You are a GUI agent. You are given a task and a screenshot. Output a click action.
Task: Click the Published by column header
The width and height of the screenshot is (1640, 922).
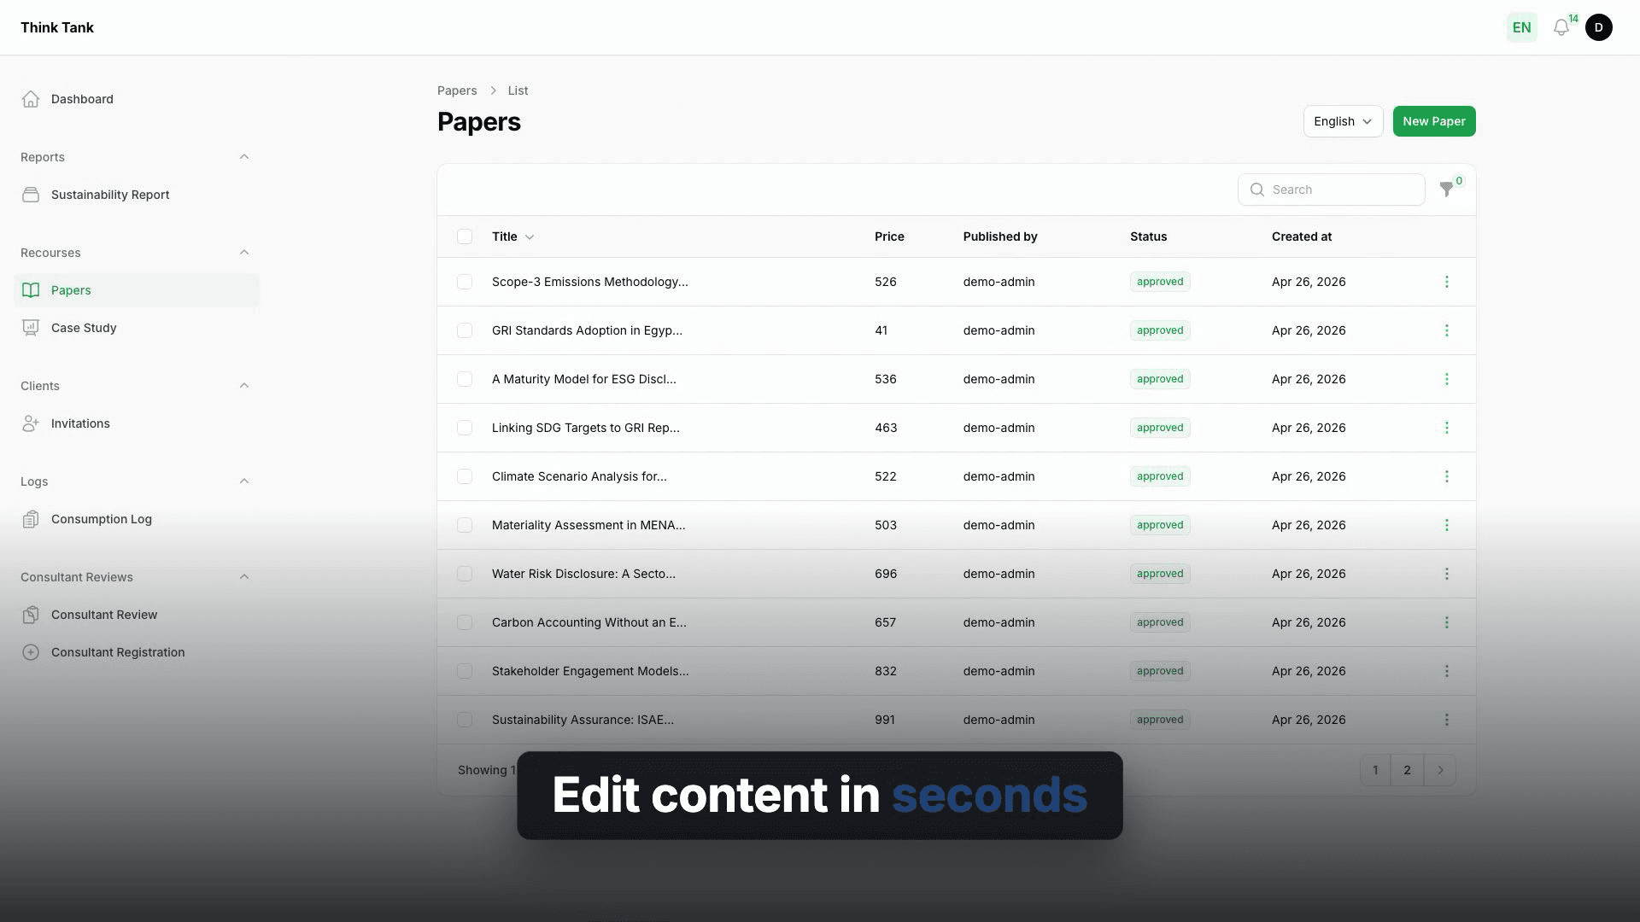pyautogui.click(x=1000, y=236)
